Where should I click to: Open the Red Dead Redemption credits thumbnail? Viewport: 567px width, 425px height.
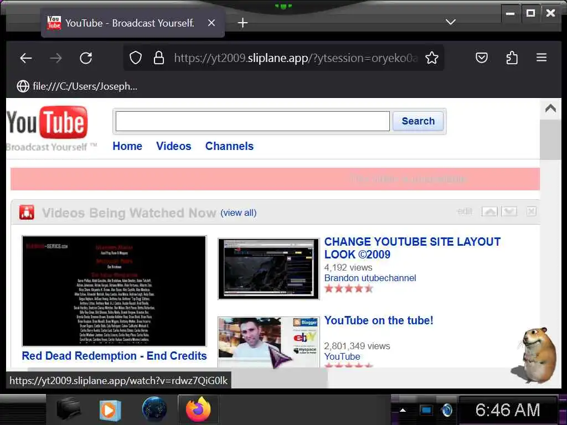114,291
